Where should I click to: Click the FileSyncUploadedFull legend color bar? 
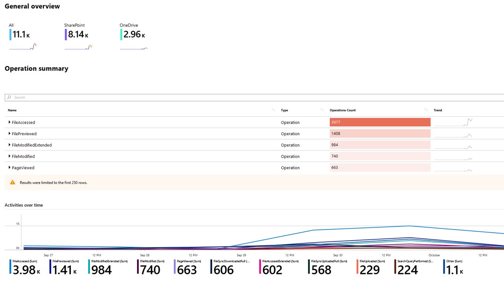(x=309, y=267)
